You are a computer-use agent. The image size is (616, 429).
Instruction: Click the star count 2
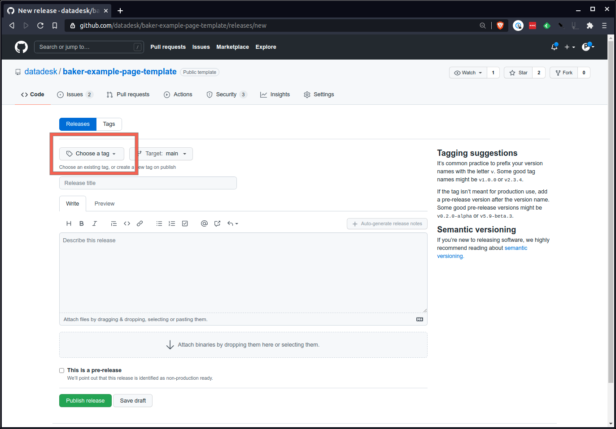tap(539, 73)
